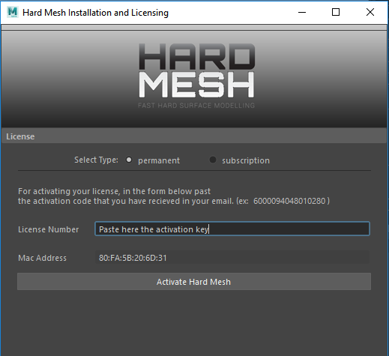Click the 'For activating your license' instruction text
389x356 pixels.
tap(174, 196)
